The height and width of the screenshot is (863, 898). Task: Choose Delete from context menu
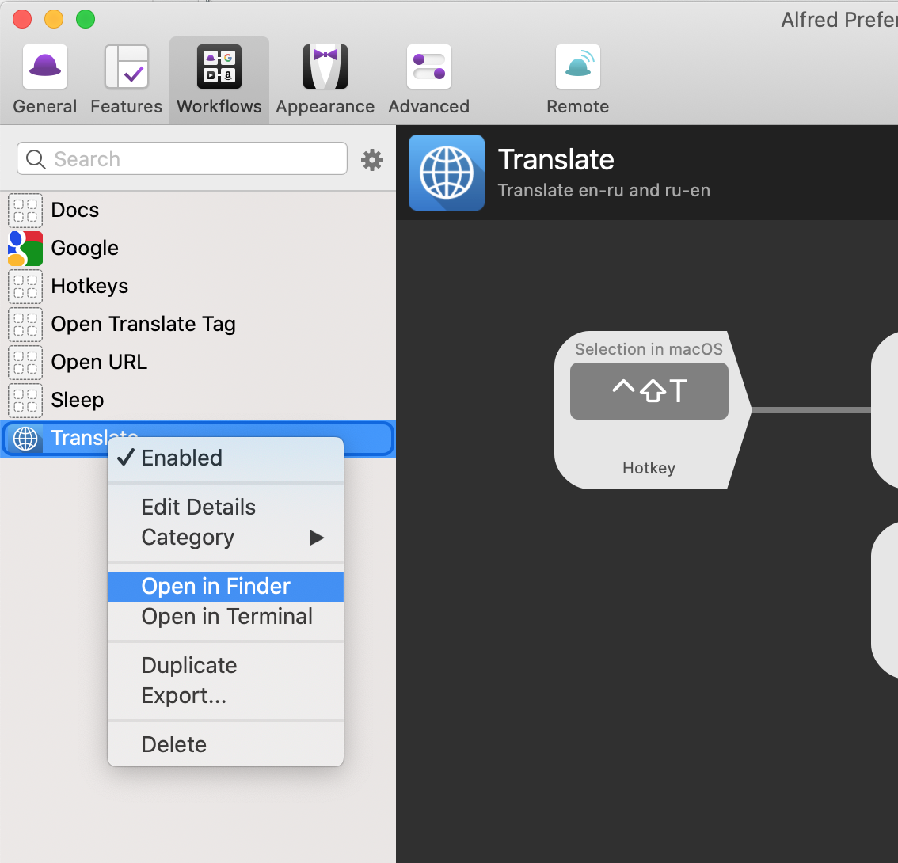click(226, 744)
